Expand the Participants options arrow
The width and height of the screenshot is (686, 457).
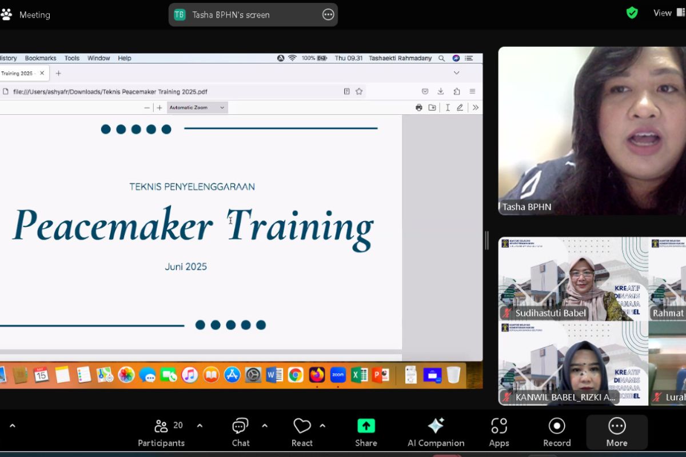pyautogui.click(x=200, y=426)
